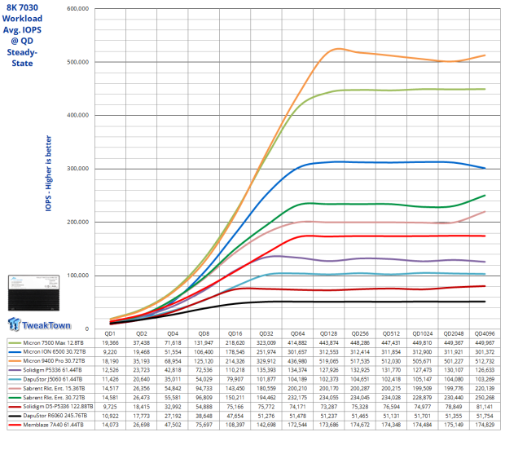Click the orange legend swatch for Micron 9400 Pro
Image resolution: width=505 pixels, height=463 pixels.
15,361
